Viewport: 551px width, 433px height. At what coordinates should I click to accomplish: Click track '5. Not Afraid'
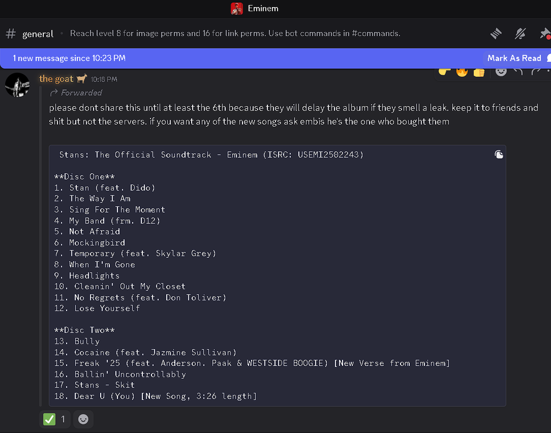(87, 232)
